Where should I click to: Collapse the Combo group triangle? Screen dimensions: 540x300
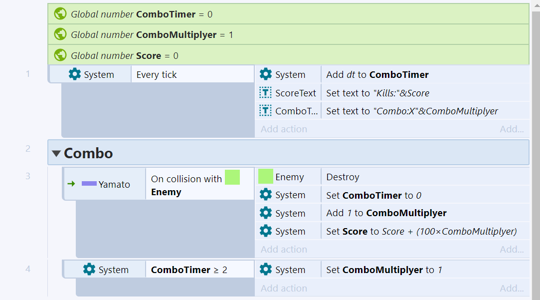[x=56, y=153]
